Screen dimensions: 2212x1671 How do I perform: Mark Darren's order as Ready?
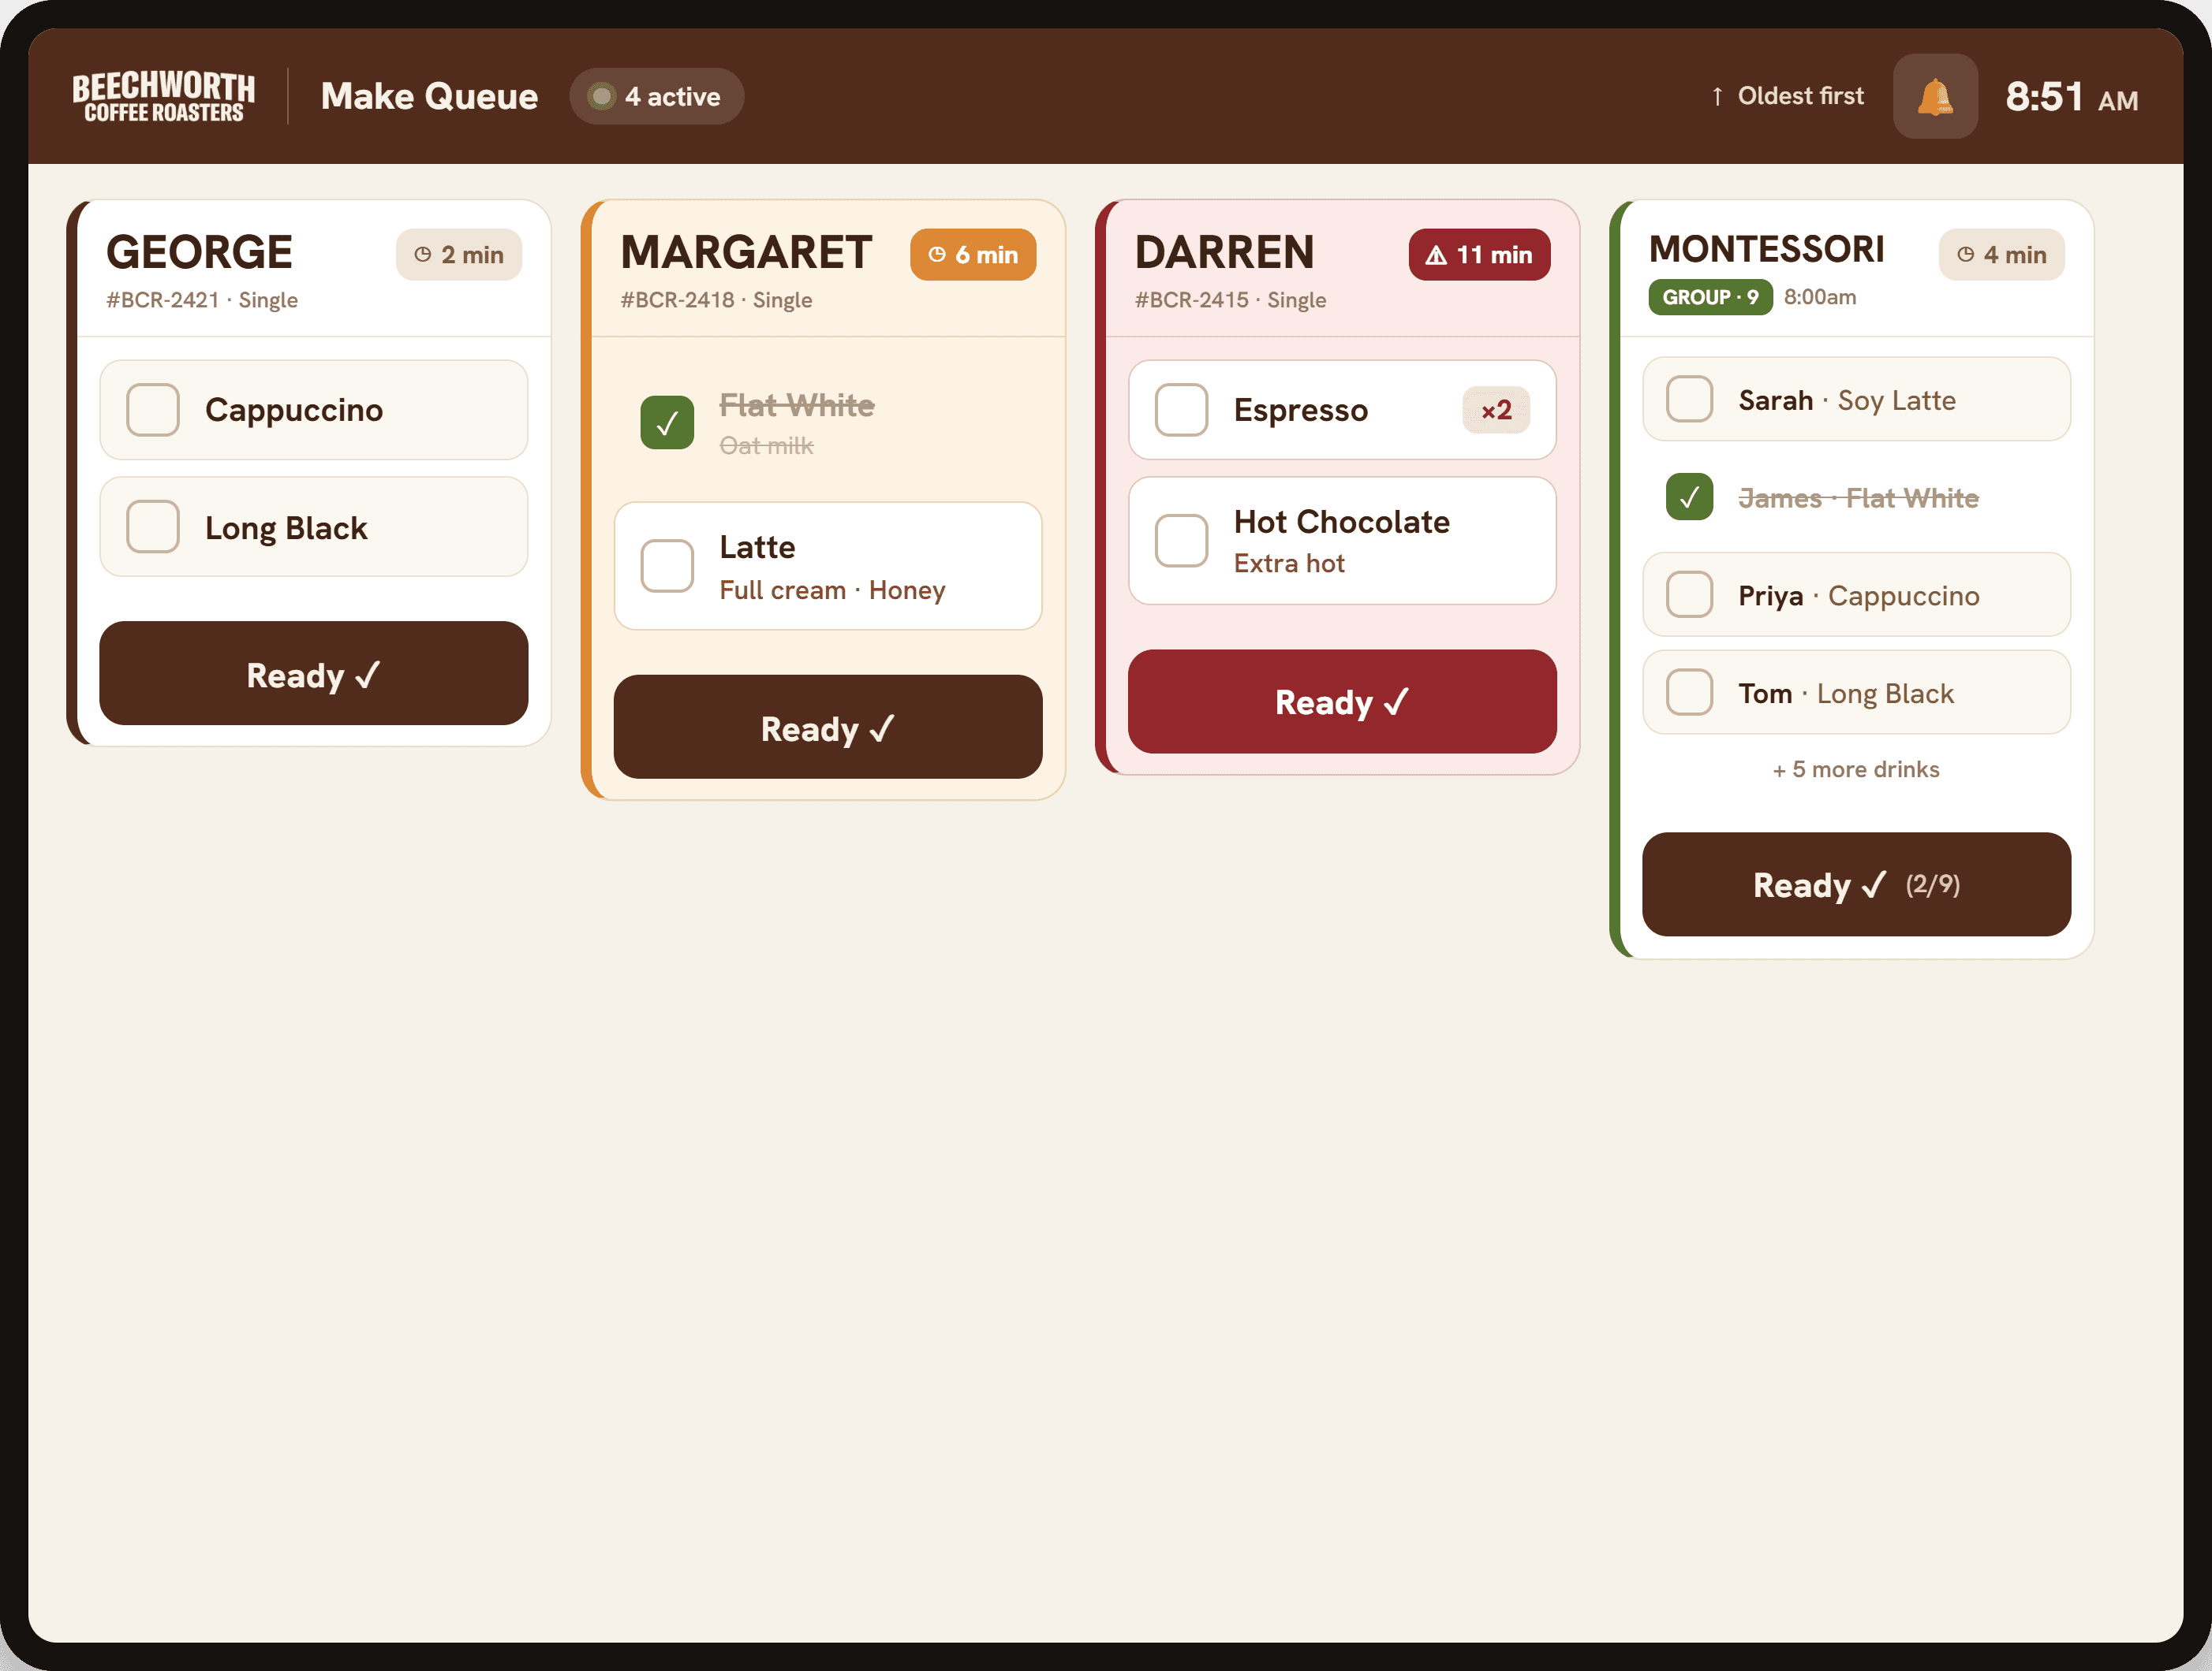point(1342,702)
